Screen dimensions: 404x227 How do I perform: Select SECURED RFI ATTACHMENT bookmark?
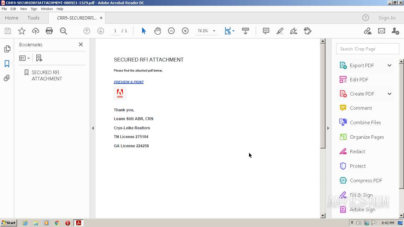47,76
